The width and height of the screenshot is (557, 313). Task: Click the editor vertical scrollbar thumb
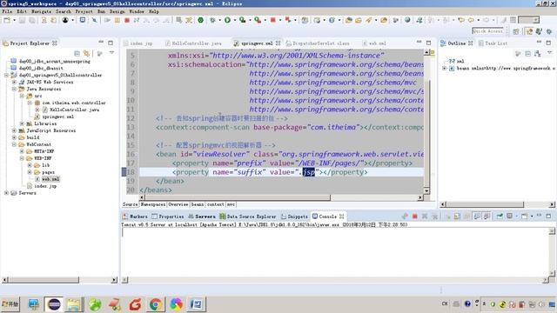pos(426,133)
